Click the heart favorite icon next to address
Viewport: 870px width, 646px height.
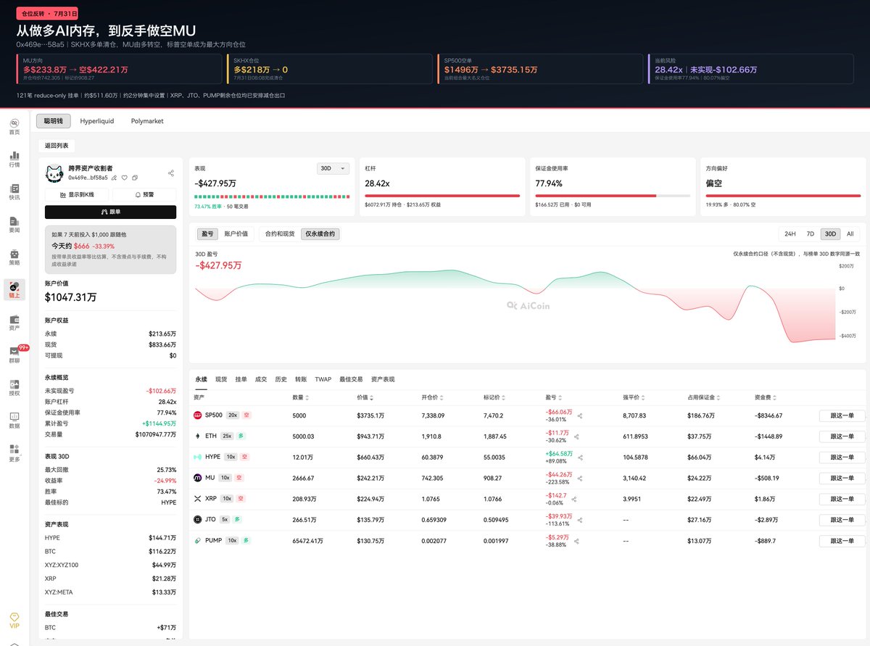click(x=125, y=178)
